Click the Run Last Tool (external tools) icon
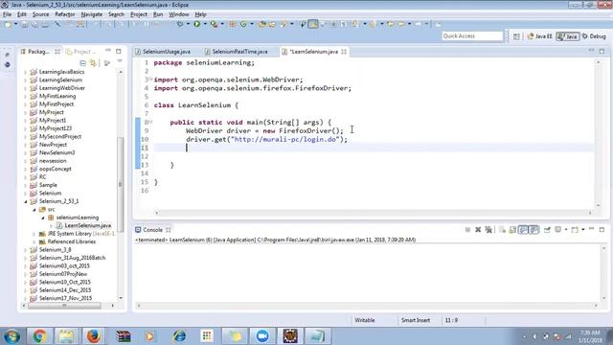Viewport: 613px width, 345px height. [214, 24]
